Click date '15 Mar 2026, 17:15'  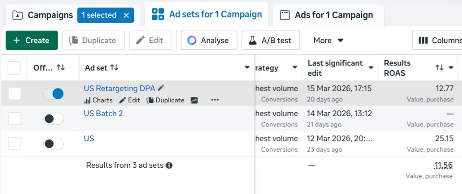point(339,89)
